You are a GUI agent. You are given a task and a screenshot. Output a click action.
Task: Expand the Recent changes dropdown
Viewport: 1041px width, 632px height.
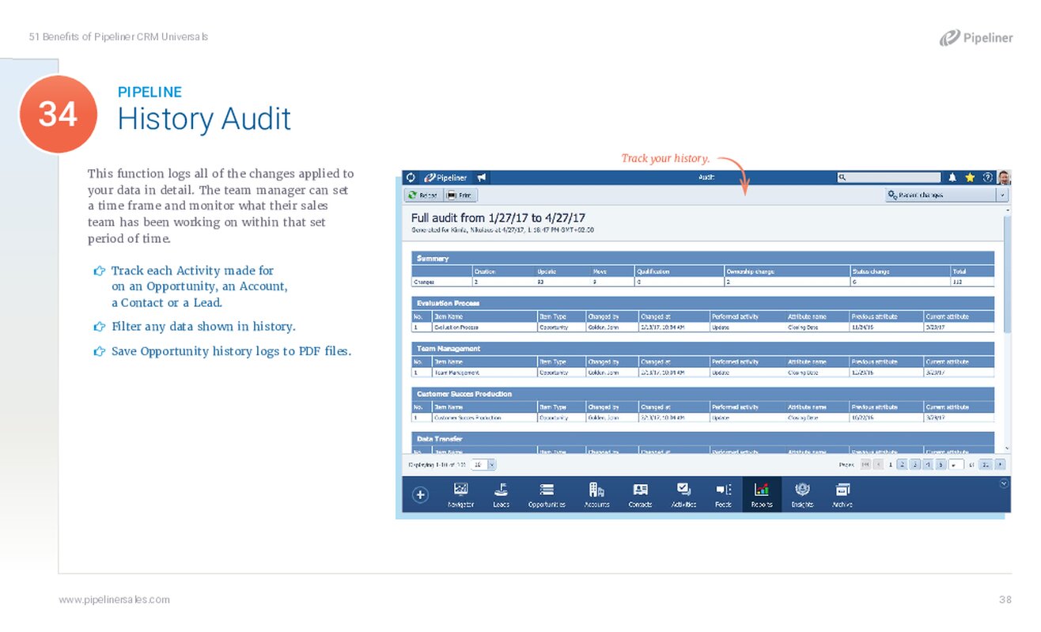tap(1002, 195)
